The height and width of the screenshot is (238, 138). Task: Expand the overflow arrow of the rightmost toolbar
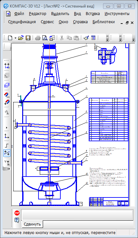pos(134,40)
